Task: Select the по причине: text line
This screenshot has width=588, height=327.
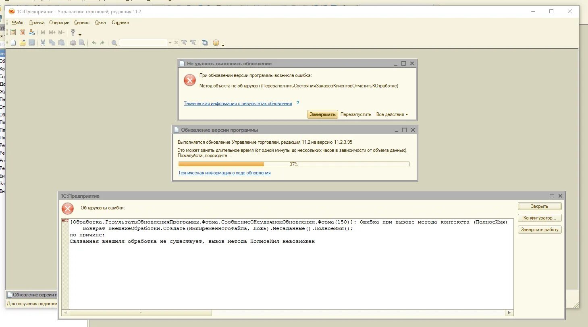Action: click(x=87, y=235)
